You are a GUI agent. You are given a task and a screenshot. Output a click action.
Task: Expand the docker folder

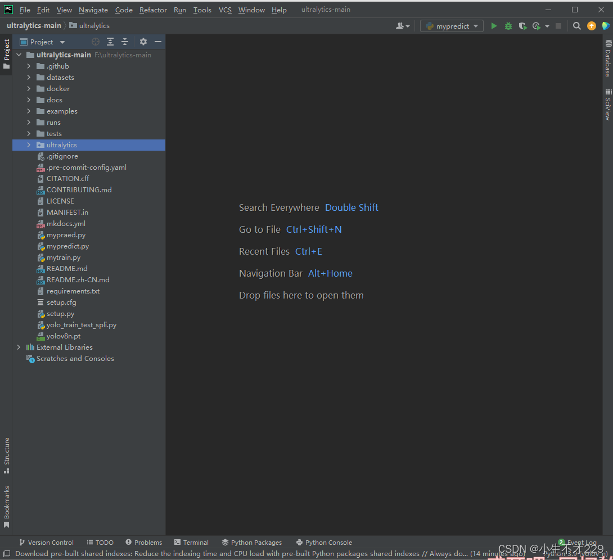29,89
